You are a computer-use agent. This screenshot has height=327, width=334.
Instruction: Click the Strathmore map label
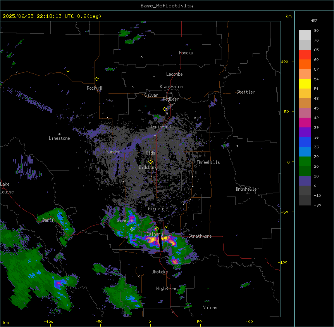click(200, 236)
